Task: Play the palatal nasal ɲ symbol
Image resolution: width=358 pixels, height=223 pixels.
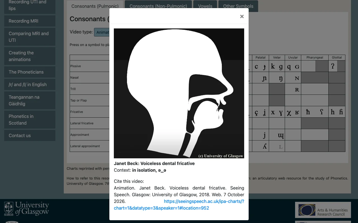Action: (x=264, y=78)
